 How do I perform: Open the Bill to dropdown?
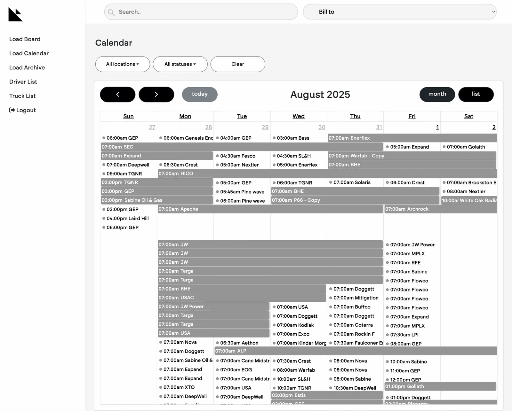pos(400,12)
